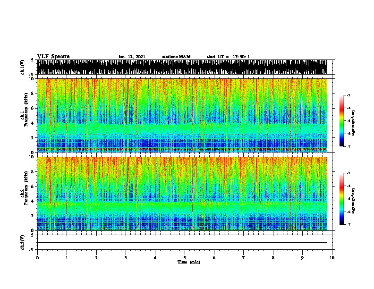Click time axis tick label "5"
Screen dimensions: 374x289
coord(185,258)
